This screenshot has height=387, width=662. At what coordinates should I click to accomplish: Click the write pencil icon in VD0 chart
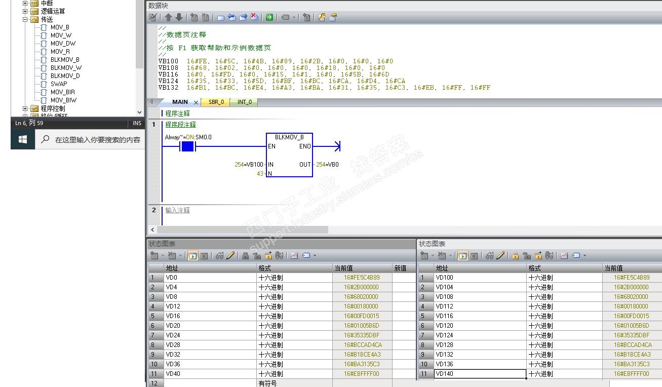coord(230,256)
